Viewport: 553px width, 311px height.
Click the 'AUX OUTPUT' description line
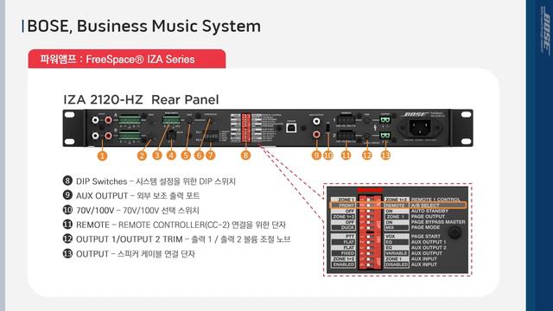tap(131, 196)
